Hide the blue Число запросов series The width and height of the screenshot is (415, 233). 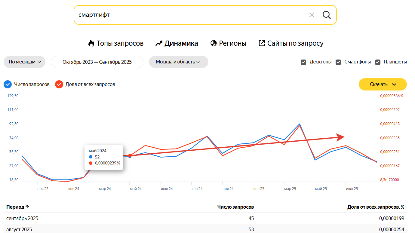pos(8,84)
